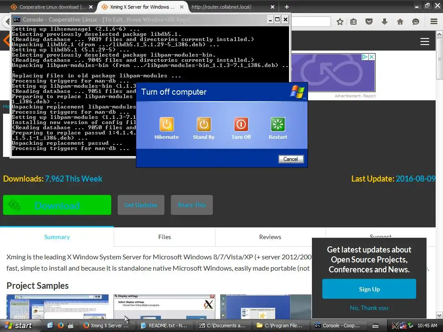This screenshot has height=332, width=443.
Task: Go to the Firefox home page icon
Action: [400, 22]
